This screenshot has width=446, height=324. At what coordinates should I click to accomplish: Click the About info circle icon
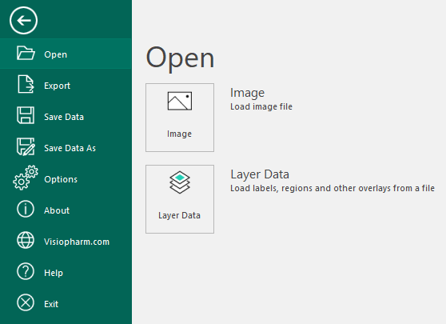pyautogui.click(x=26, y=209)
